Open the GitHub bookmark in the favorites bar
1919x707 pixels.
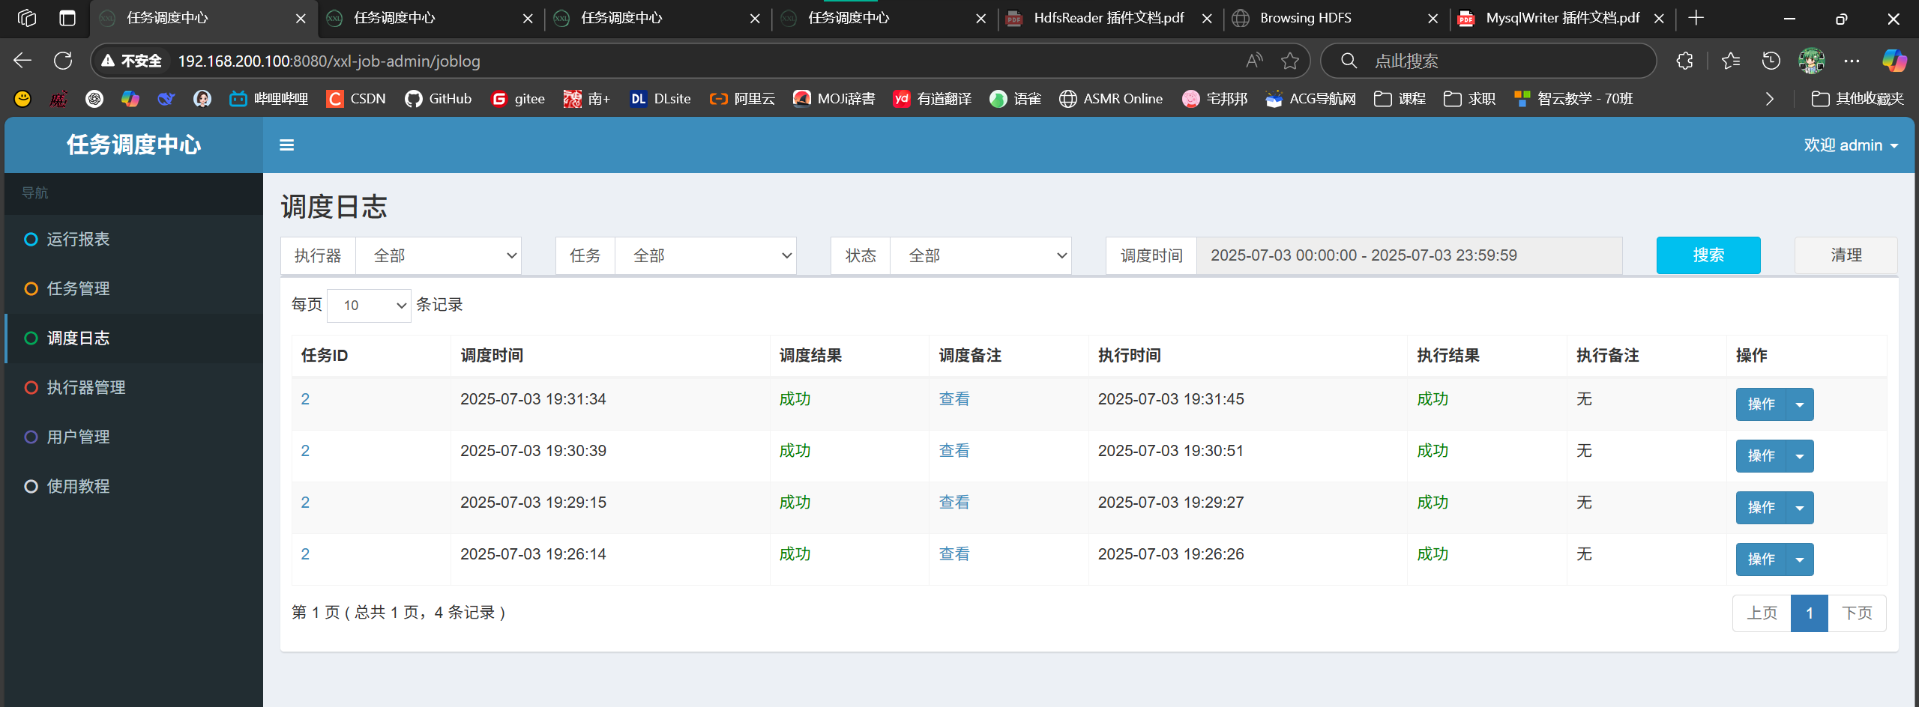(439, 98)
